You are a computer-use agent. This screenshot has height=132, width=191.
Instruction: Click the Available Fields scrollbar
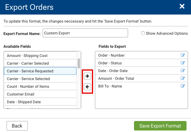79,63
